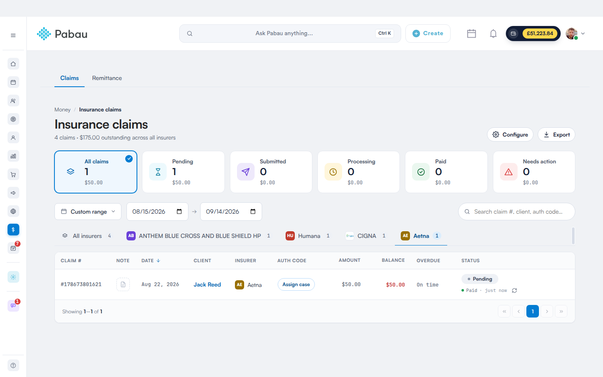Select the Pending summary card
The image size is (603, 377).
pyautogui.click(x=183, y=172)
